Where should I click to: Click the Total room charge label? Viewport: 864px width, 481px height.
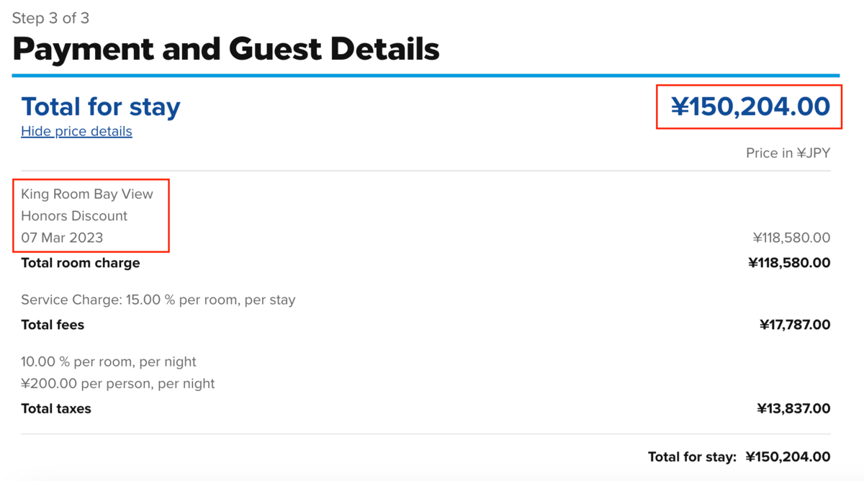81,263
